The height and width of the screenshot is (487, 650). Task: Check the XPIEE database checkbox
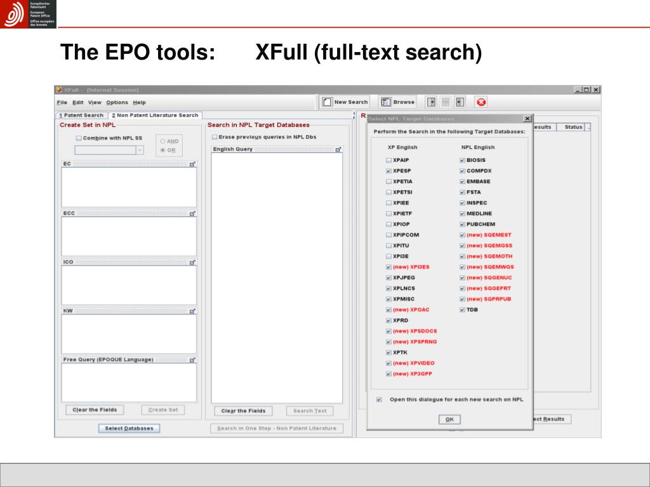point(388,203)
